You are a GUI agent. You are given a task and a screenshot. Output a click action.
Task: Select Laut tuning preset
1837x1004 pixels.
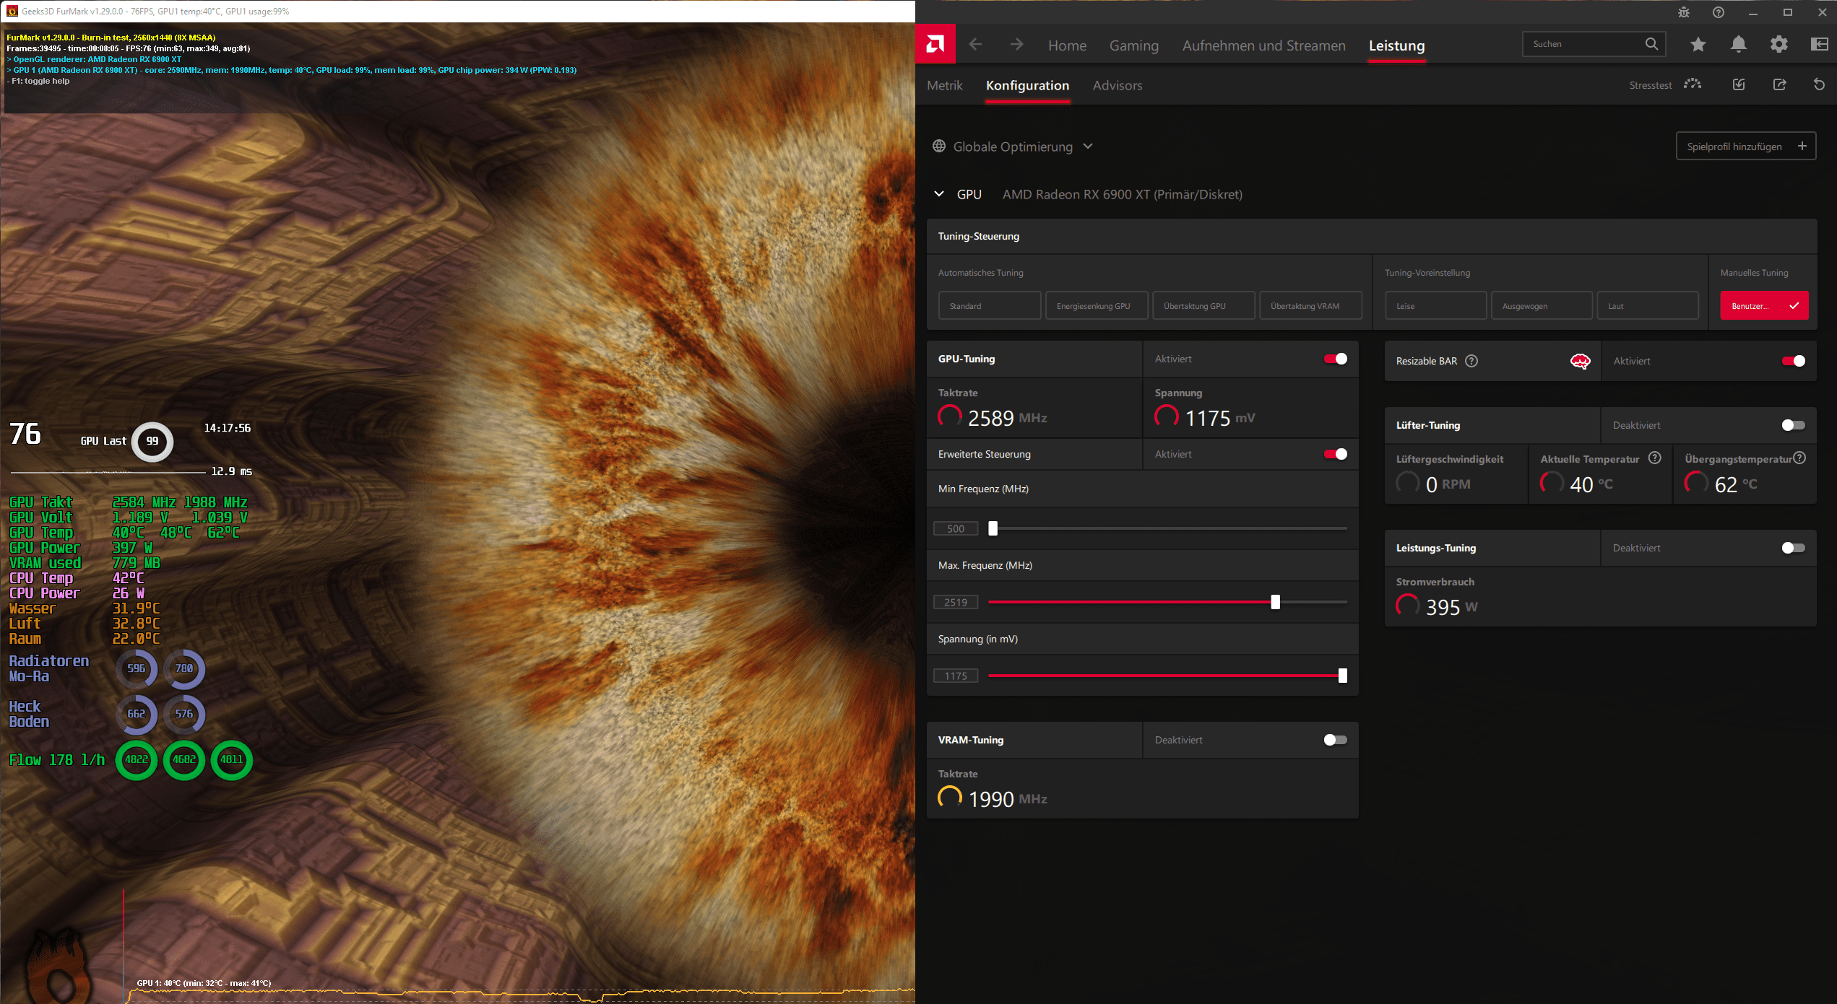coord(1648,305)
